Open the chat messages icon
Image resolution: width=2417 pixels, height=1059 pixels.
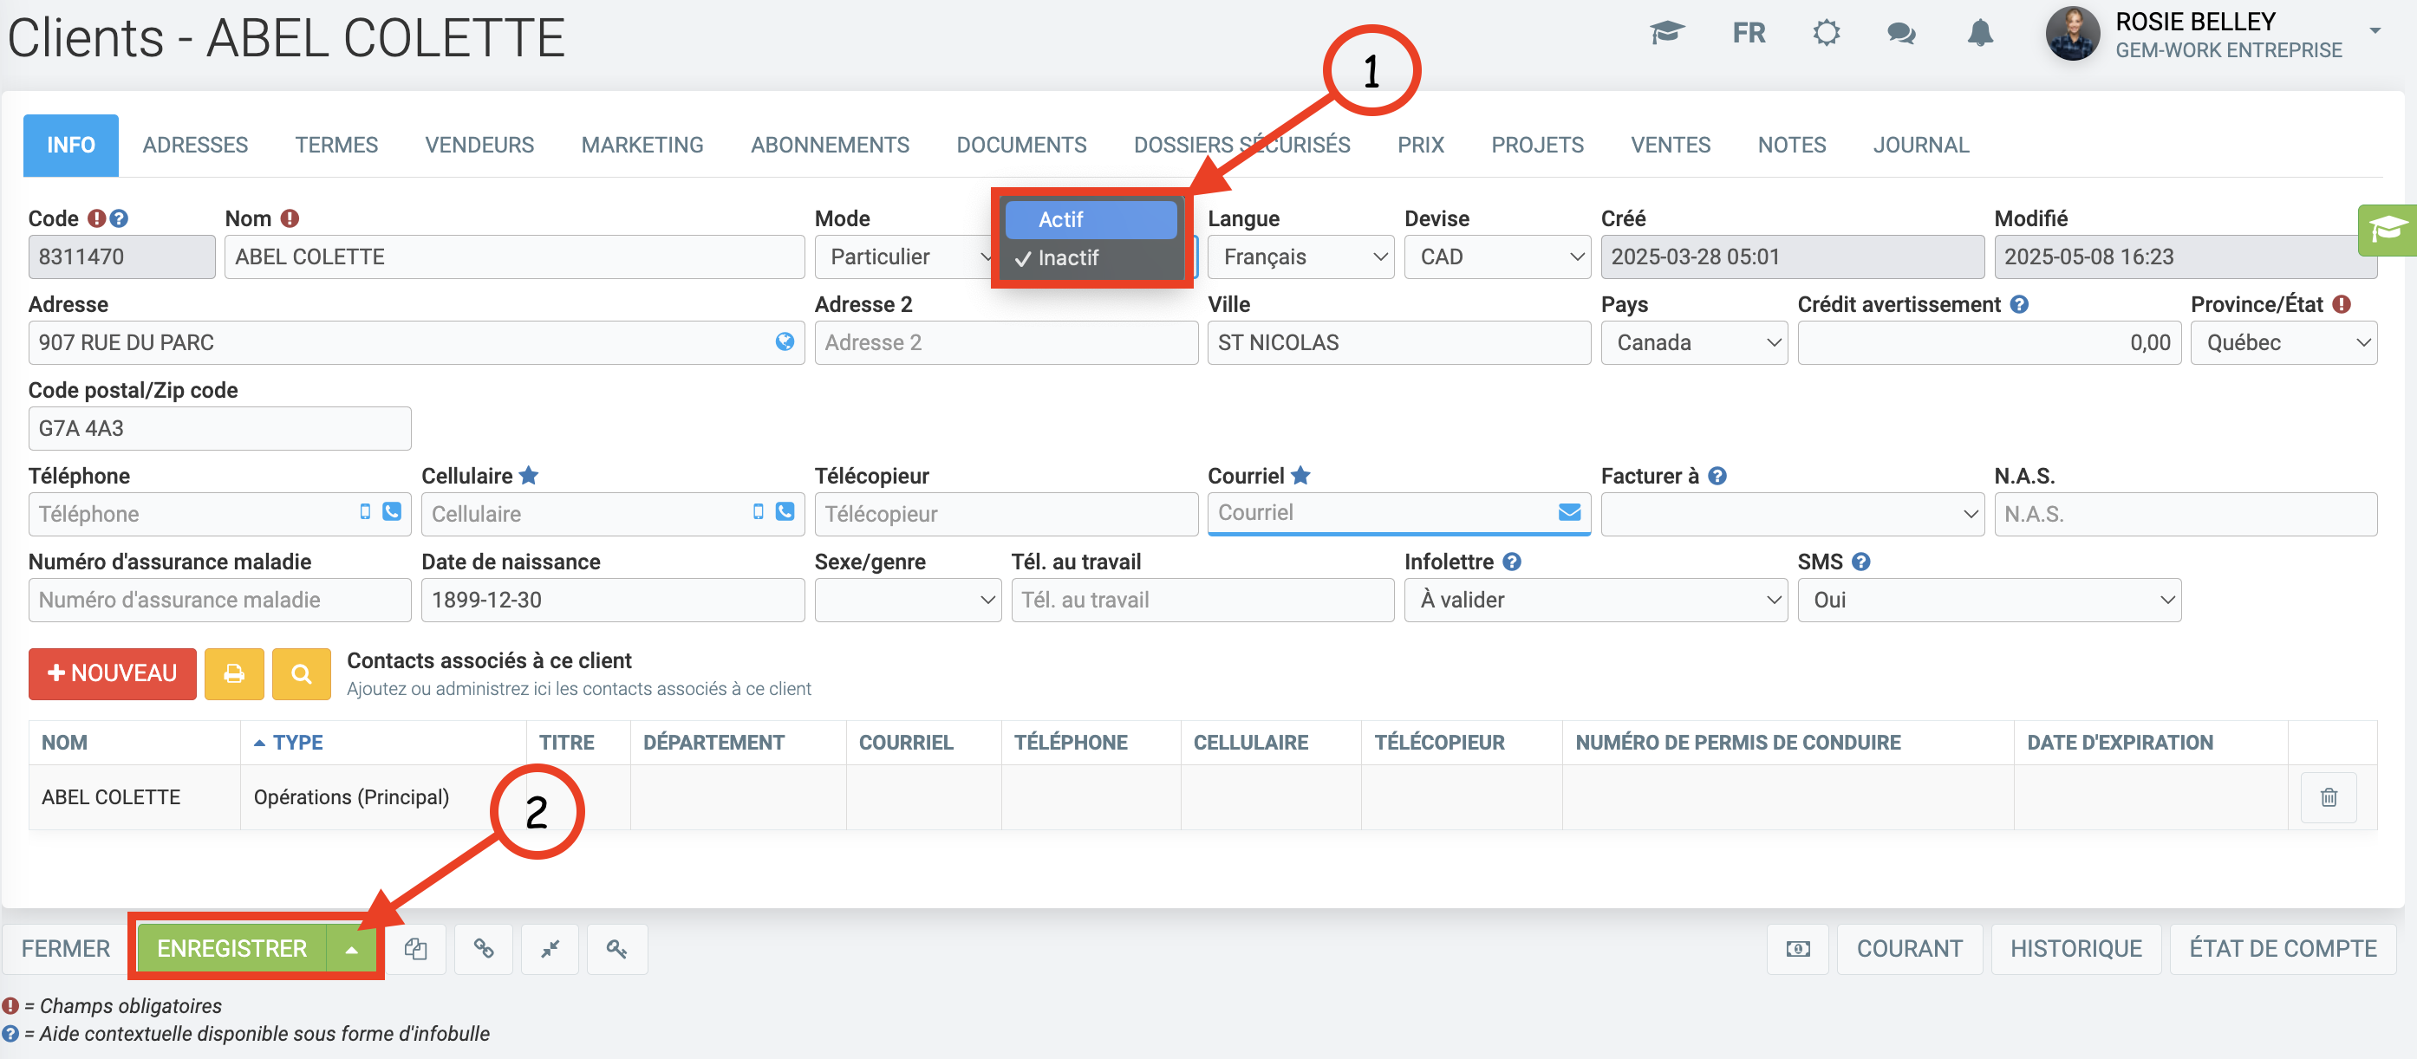point(1901,34)
